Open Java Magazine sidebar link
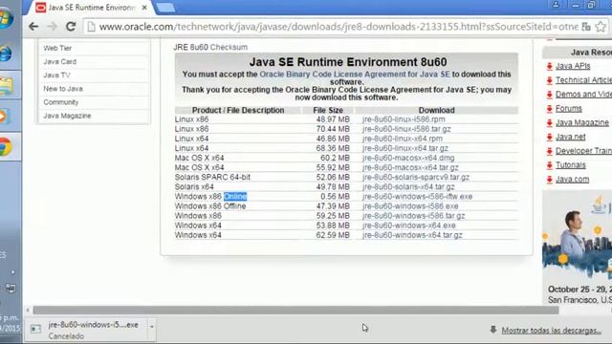The image size is (612, 344). 67,116
